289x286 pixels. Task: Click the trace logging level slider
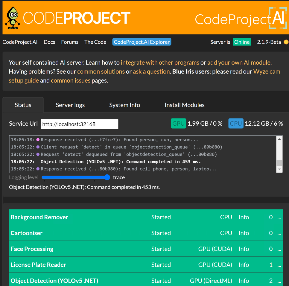tap(108, 177)
